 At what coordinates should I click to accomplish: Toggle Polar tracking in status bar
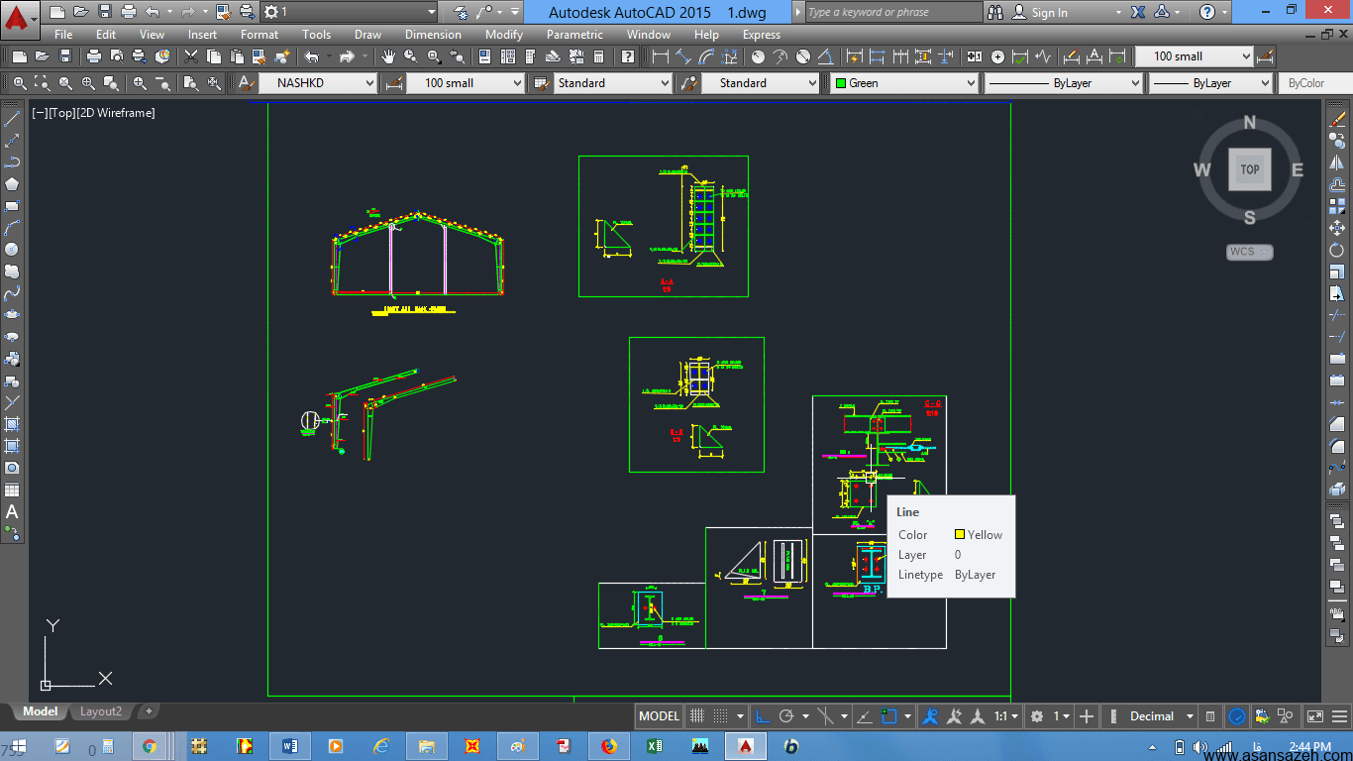click(x=787, y=716)
